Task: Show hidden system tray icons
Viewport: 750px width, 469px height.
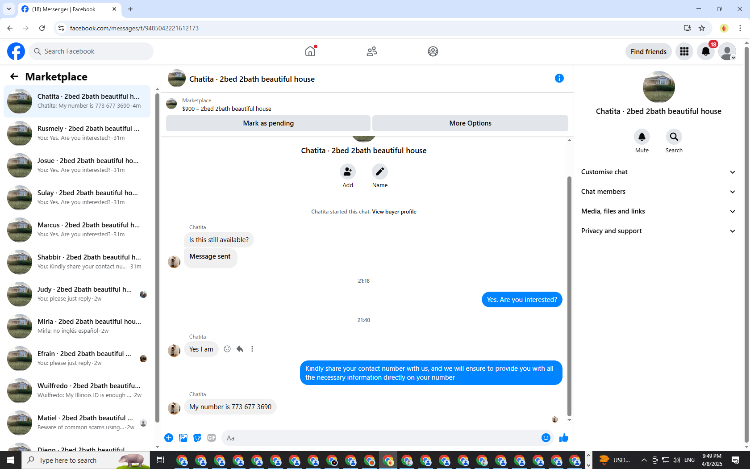Action: [644, 460]
